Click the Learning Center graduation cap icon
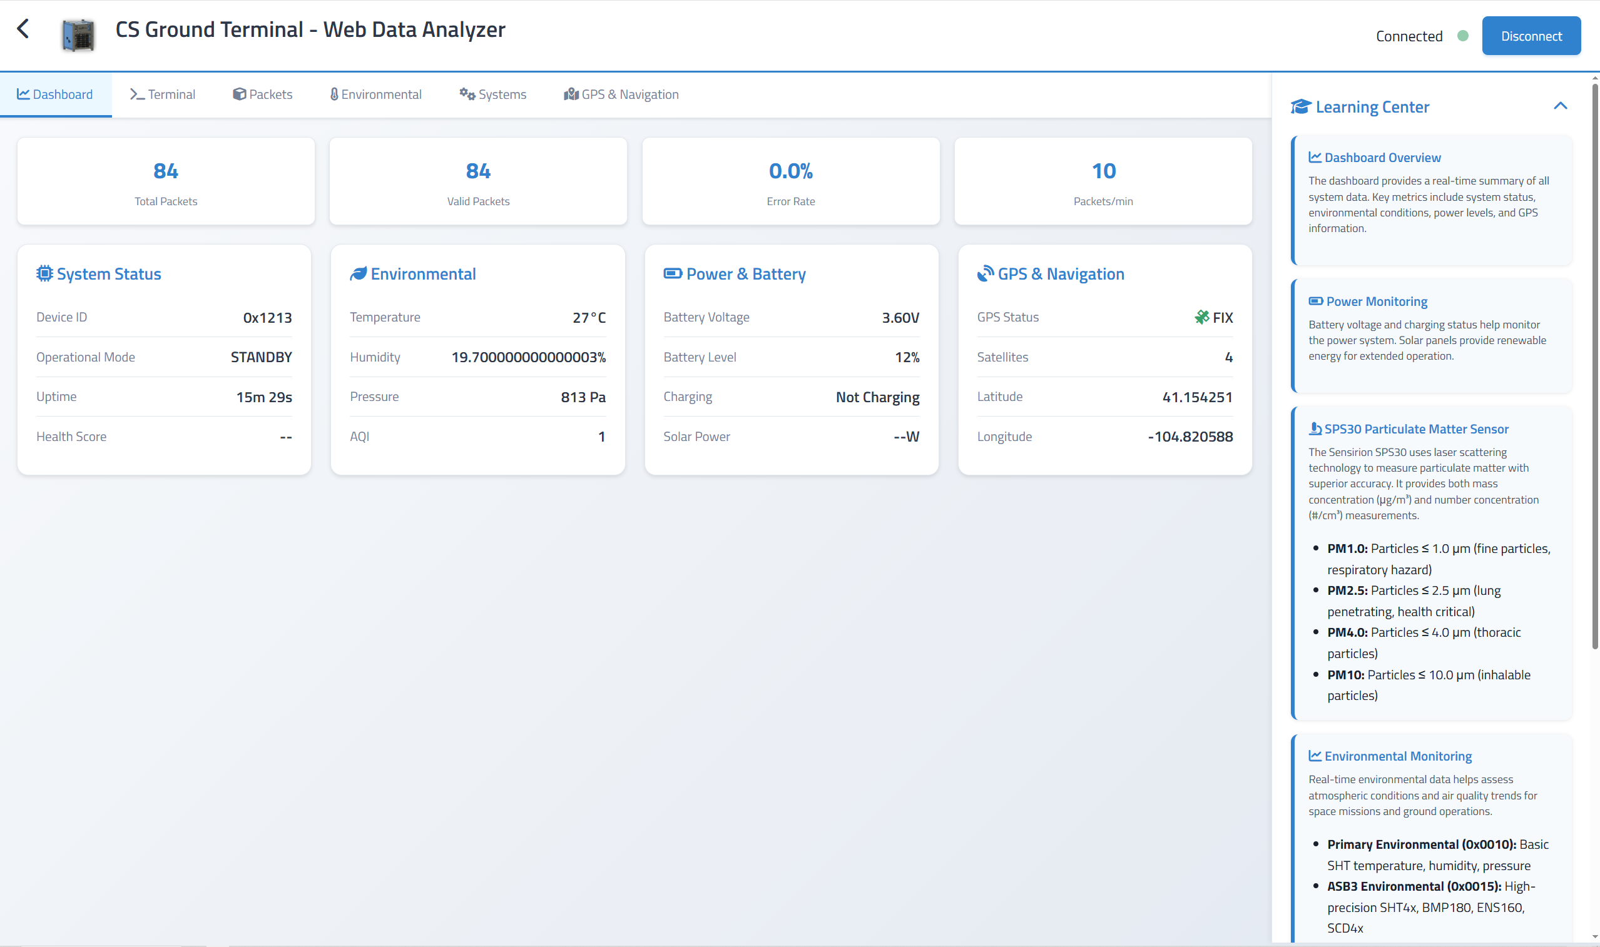The height and width of the screenshot is (947, 1600). coord(1300,106)
